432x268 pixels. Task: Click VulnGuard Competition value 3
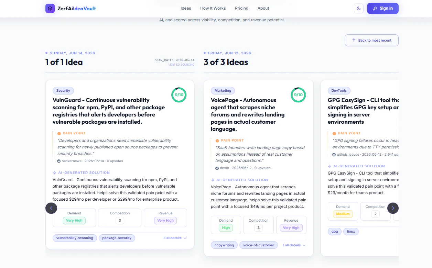tap(120, 221)
